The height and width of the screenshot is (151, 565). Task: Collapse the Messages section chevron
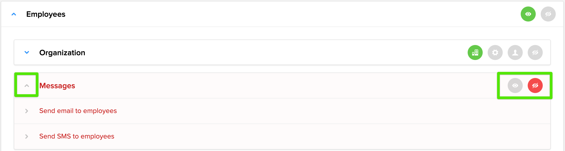27,85
